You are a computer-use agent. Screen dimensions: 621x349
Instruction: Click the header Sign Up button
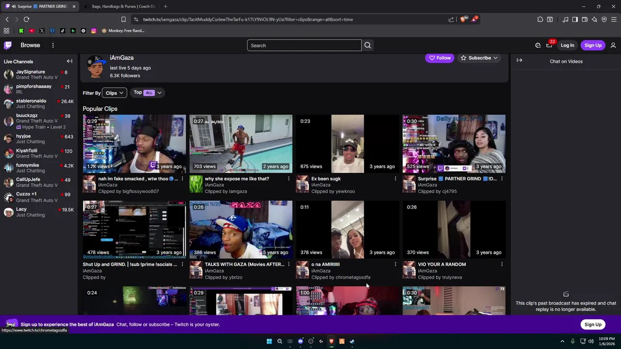[593, 45]
